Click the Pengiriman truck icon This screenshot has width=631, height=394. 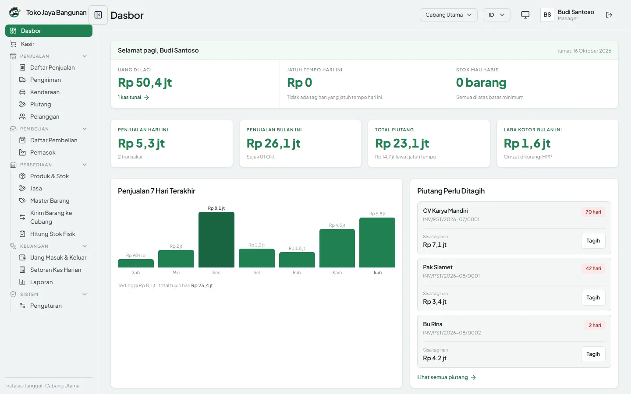pos(22,80)
